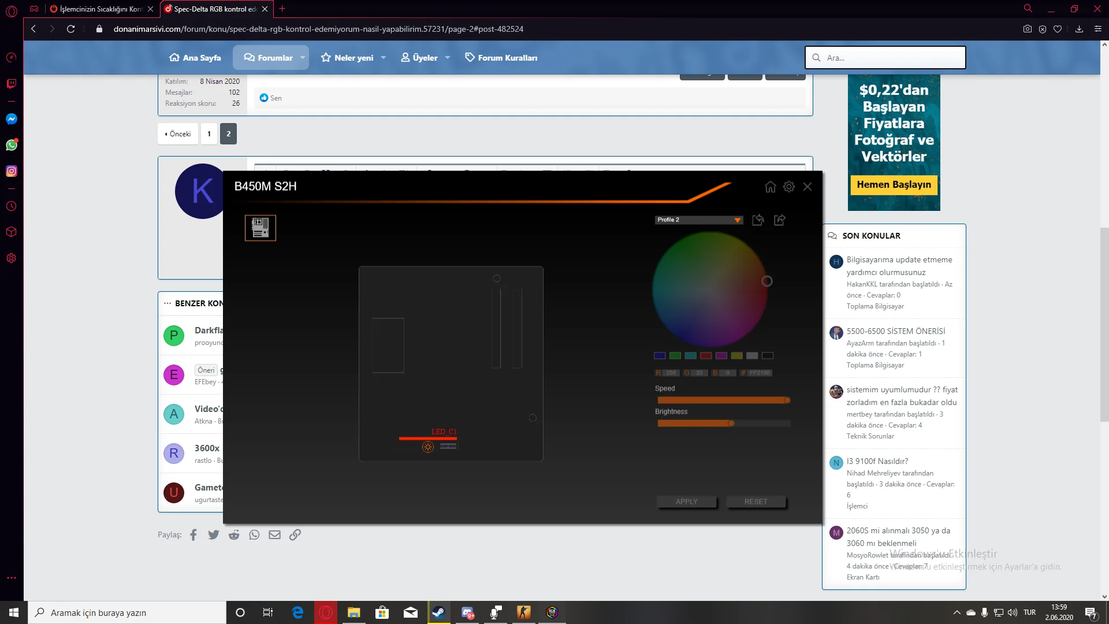Pick the blue color swatch
The height and width of the screenshot is (624, 1109).
pos(660,356)
